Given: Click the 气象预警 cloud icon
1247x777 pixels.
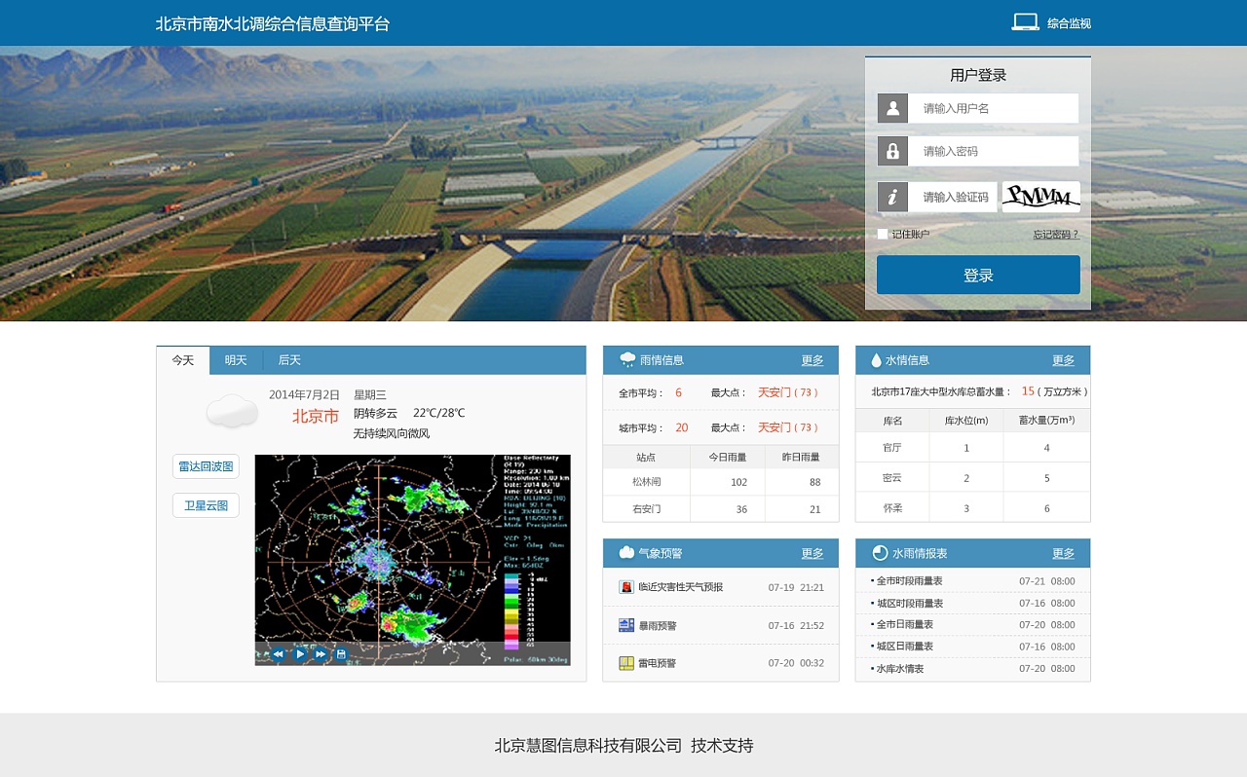Looking at the screenshot, I should 626,553.
